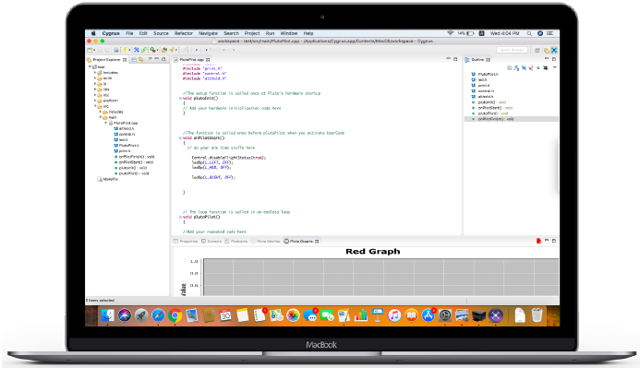Switch to the Properties tab
Screen dimensions: 640x368
(186, 242)
